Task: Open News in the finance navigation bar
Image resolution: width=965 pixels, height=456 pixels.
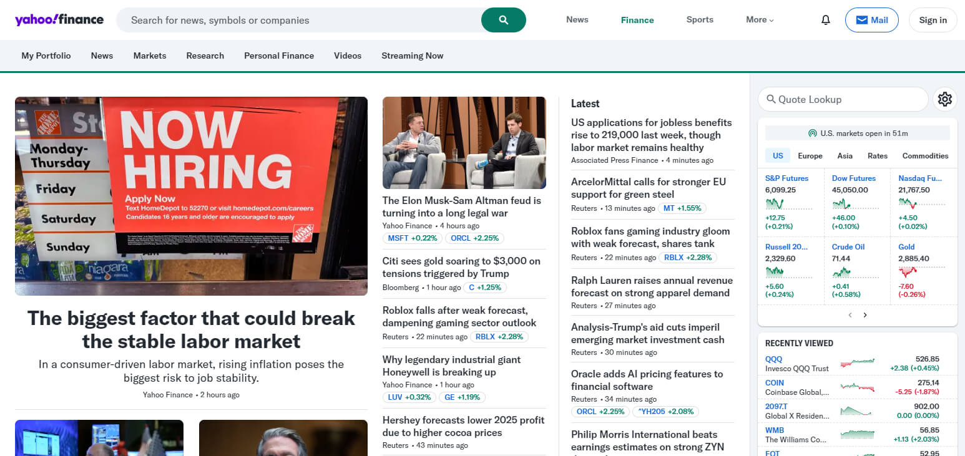Action: click(102, 56)
